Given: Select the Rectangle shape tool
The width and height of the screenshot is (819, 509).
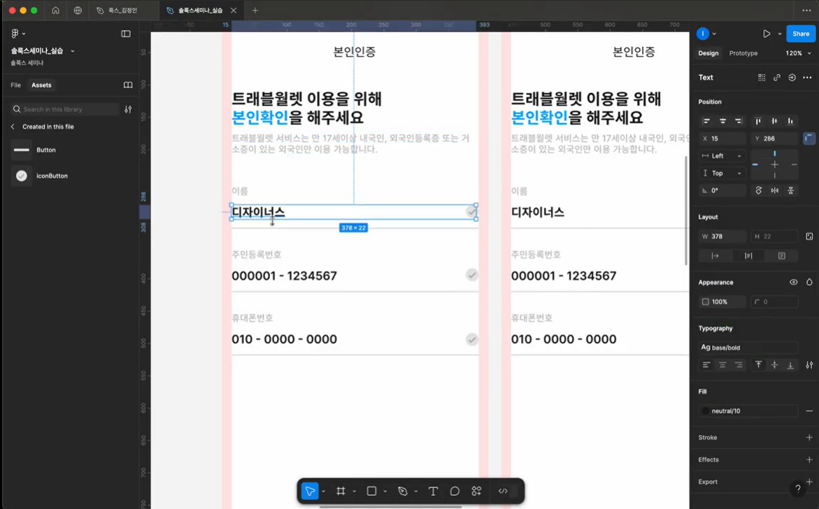Looking at the screenshot, I should (x=371, y=492).
